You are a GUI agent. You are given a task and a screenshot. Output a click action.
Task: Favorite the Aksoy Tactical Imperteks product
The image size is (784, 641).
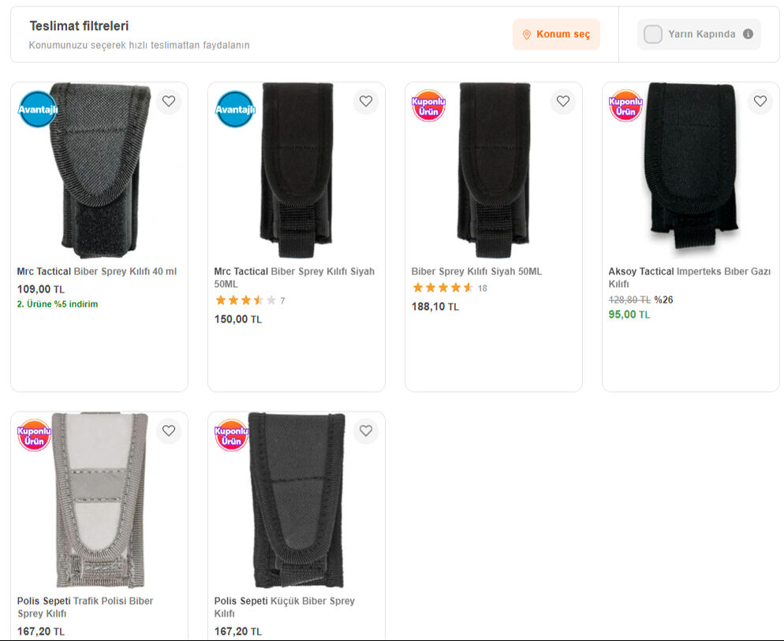[760, 102]
